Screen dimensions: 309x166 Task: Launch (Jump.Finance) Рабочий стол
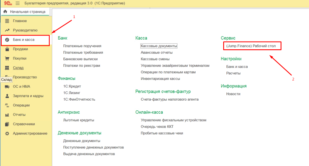pyautogui.click(x=251, y=46)
